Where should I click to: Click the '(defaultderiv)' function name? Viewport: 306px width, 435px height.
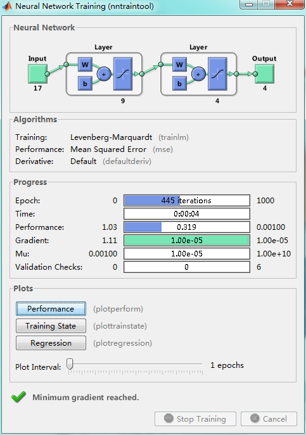[x=127, y=161]
